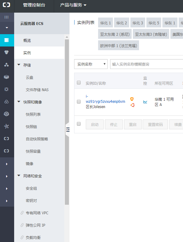
Task: Open the ECS server icon in sidebar
Action: tap(6, 40)
